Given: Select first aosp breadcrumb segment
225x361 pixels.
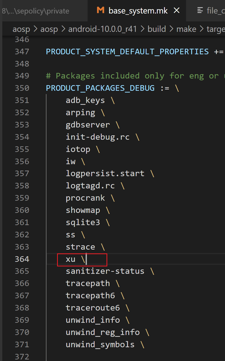Looking at the screenshot, I should pyautogui.click(x=21, y=29).
